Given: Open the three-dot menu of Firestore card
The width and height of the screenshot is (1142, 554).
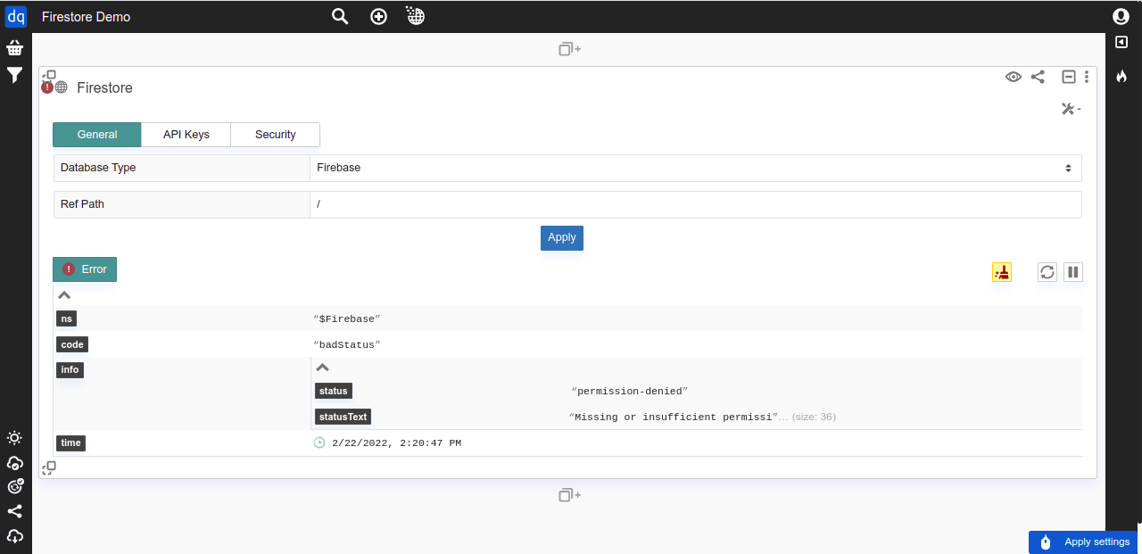Looking at the screenshot, I should (x=1087, y=77).
